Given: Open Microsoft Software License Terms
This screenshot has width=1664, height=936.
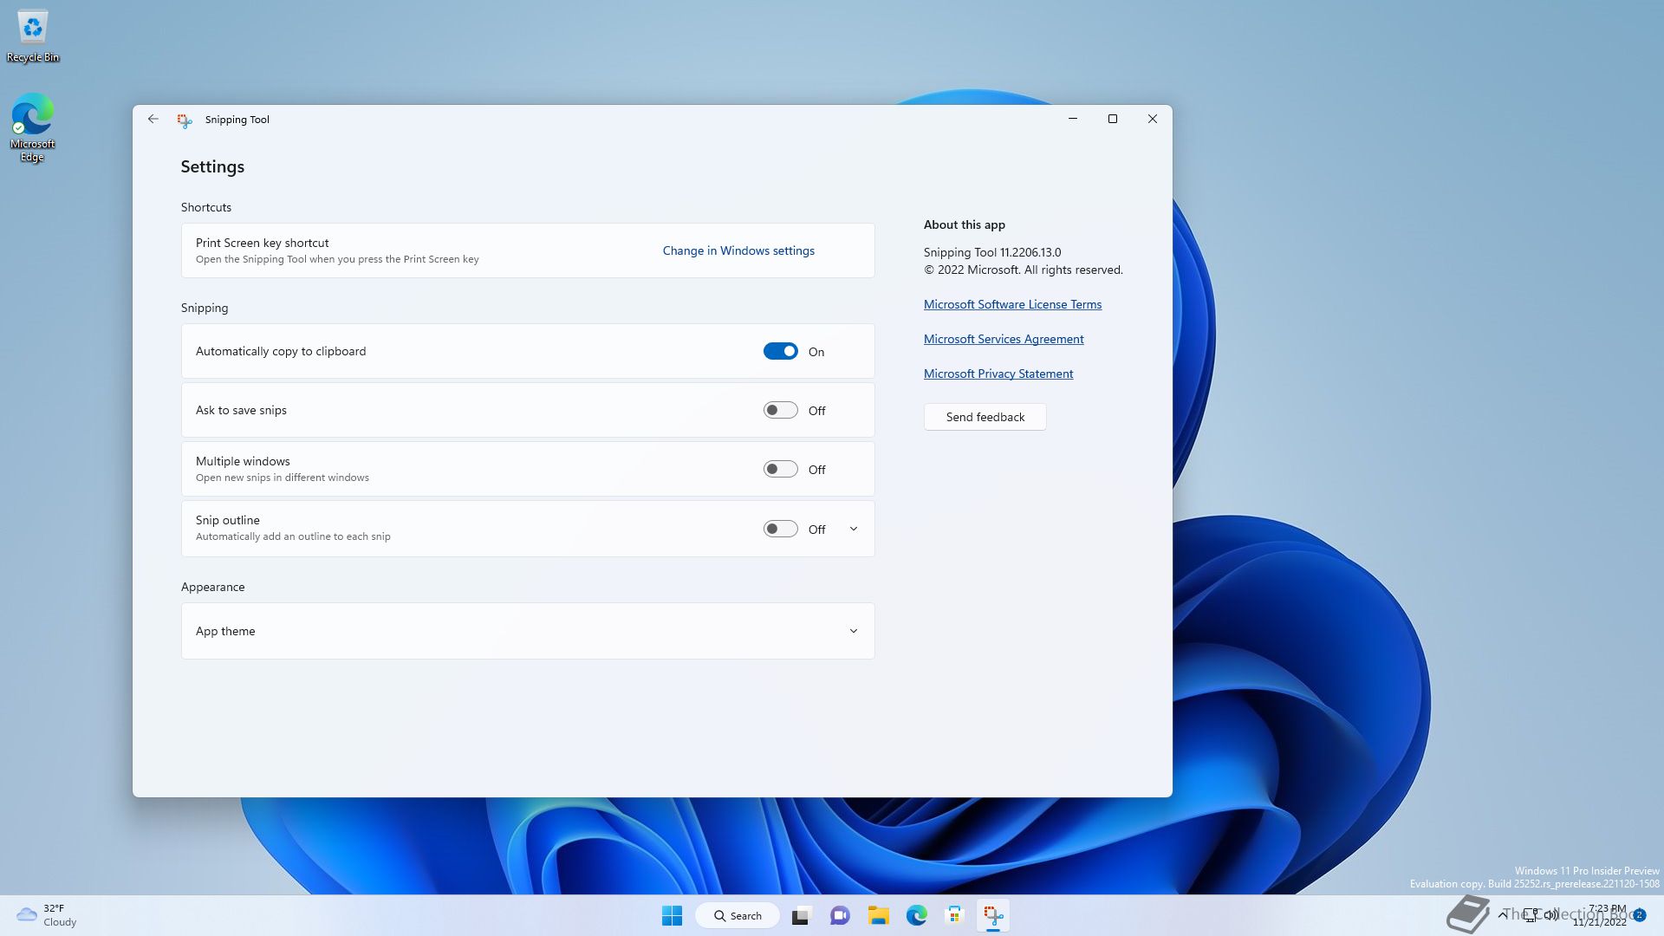Looking at the screenshot, I should (x=1012, y=304).
